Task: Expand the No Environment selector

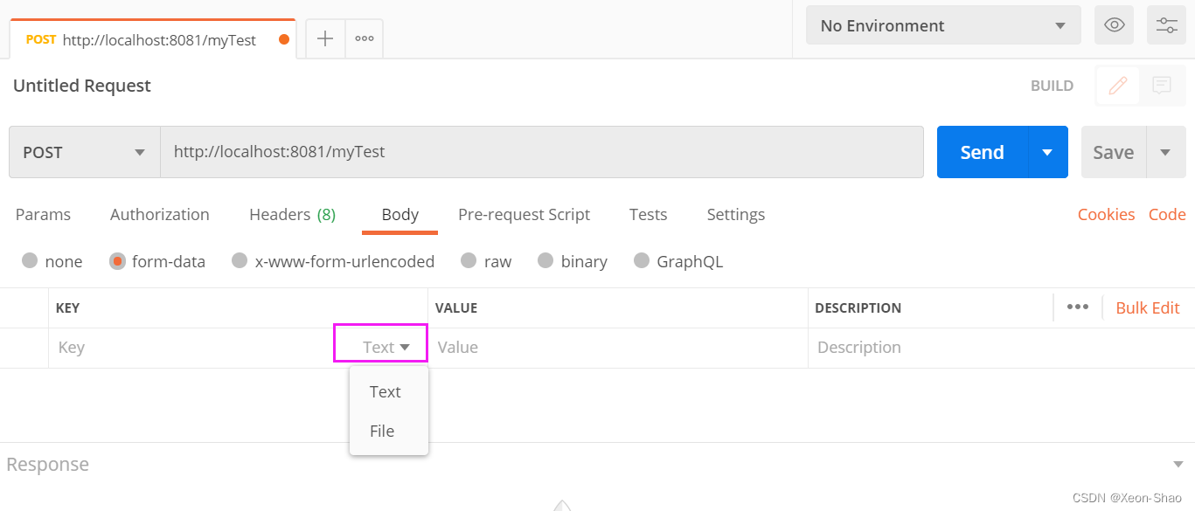Action: pos(942,25)
